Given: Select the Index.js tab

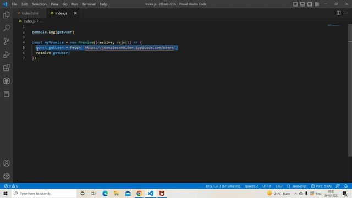Looking at the screenshot, I should pyautogui.click(x=61, y=13).
